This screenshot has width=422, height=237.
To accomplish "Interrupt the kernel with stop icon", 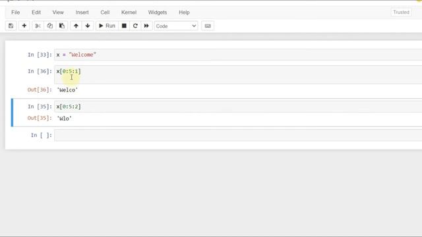I will click(124, 26).
